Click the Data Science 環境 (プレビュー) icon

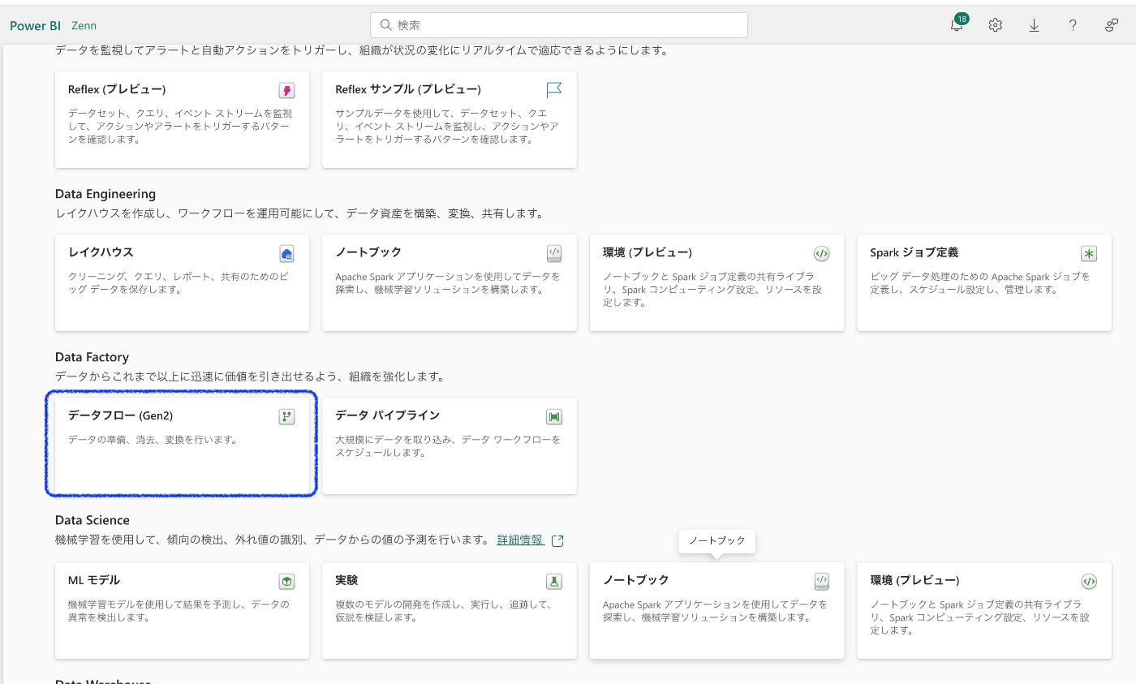click(x=1089, y=581)
